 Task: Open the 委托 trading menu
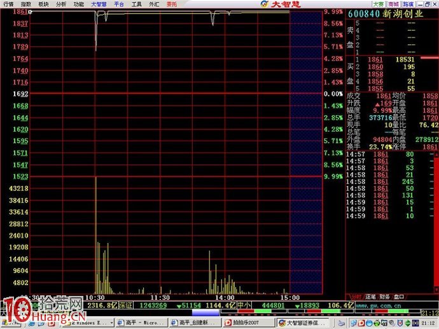[x=172, y=4]
